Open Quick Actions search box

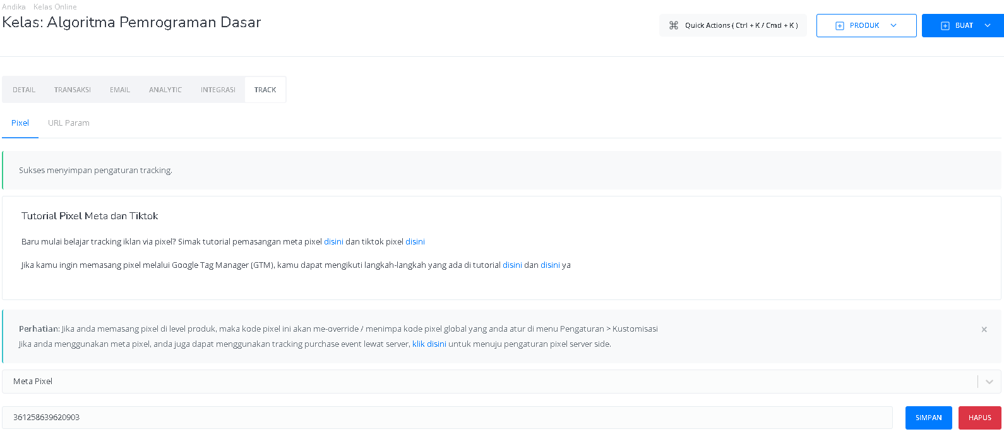(733, 25)
